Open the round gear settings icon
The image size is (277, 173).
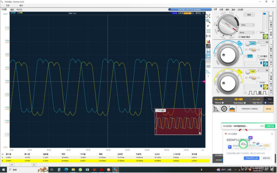pos(224,109)
